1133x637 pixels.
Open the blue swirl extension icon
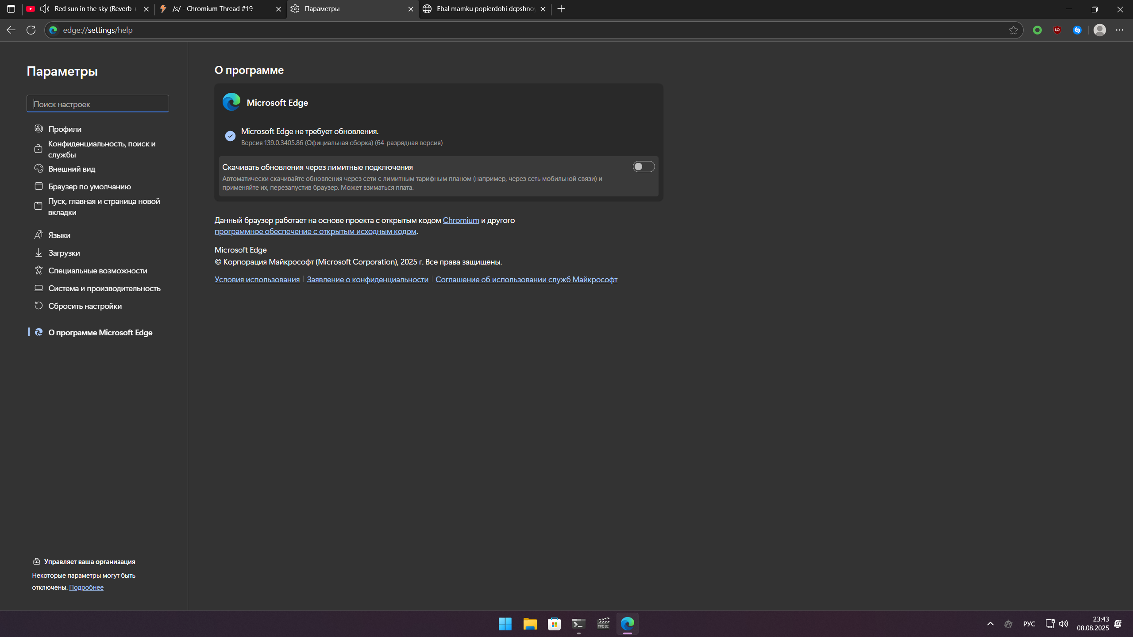[1077, 30]
